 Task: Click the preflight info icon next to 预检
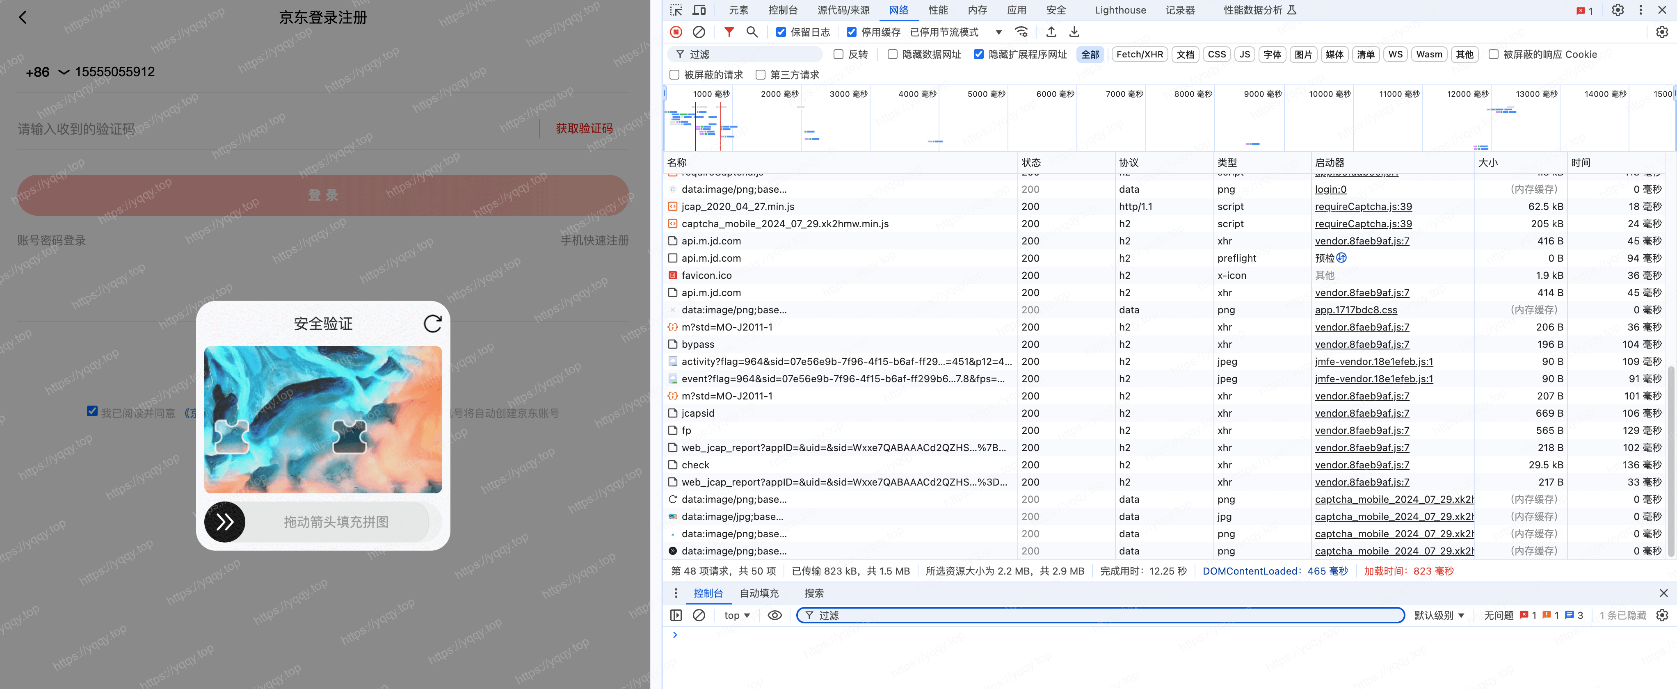point(1341,258)
